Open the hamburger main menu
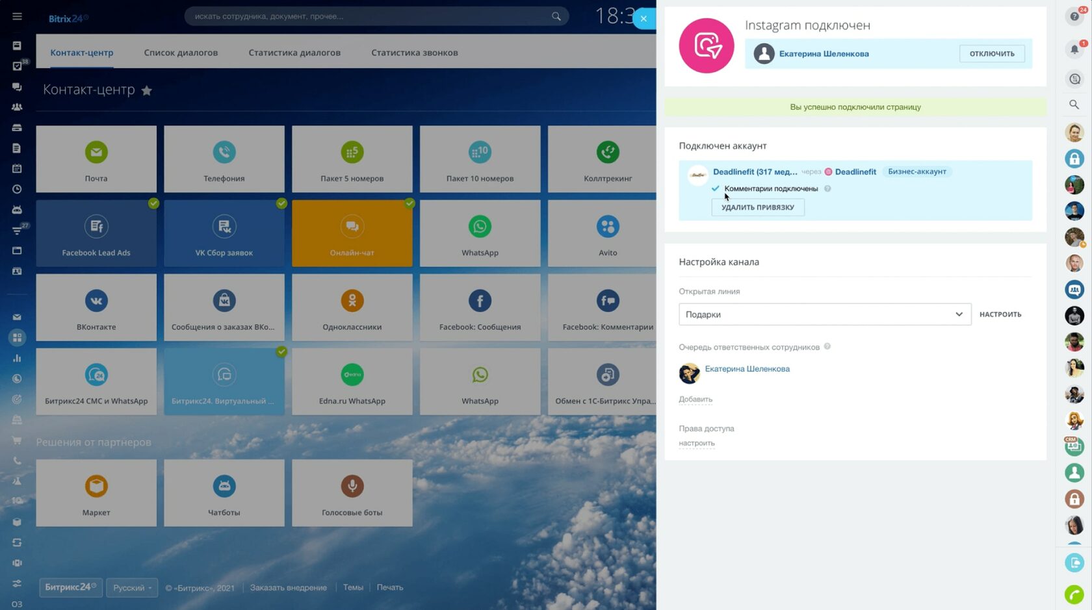 point(17,16)
